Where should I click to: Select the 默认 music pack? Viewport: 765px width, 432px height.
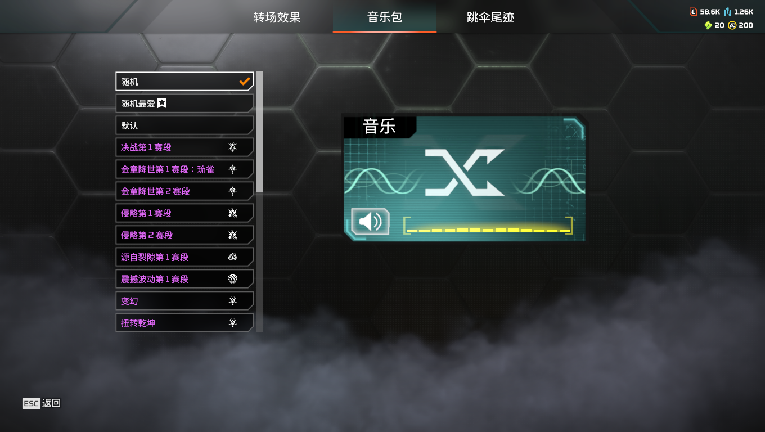click(184, 125)
